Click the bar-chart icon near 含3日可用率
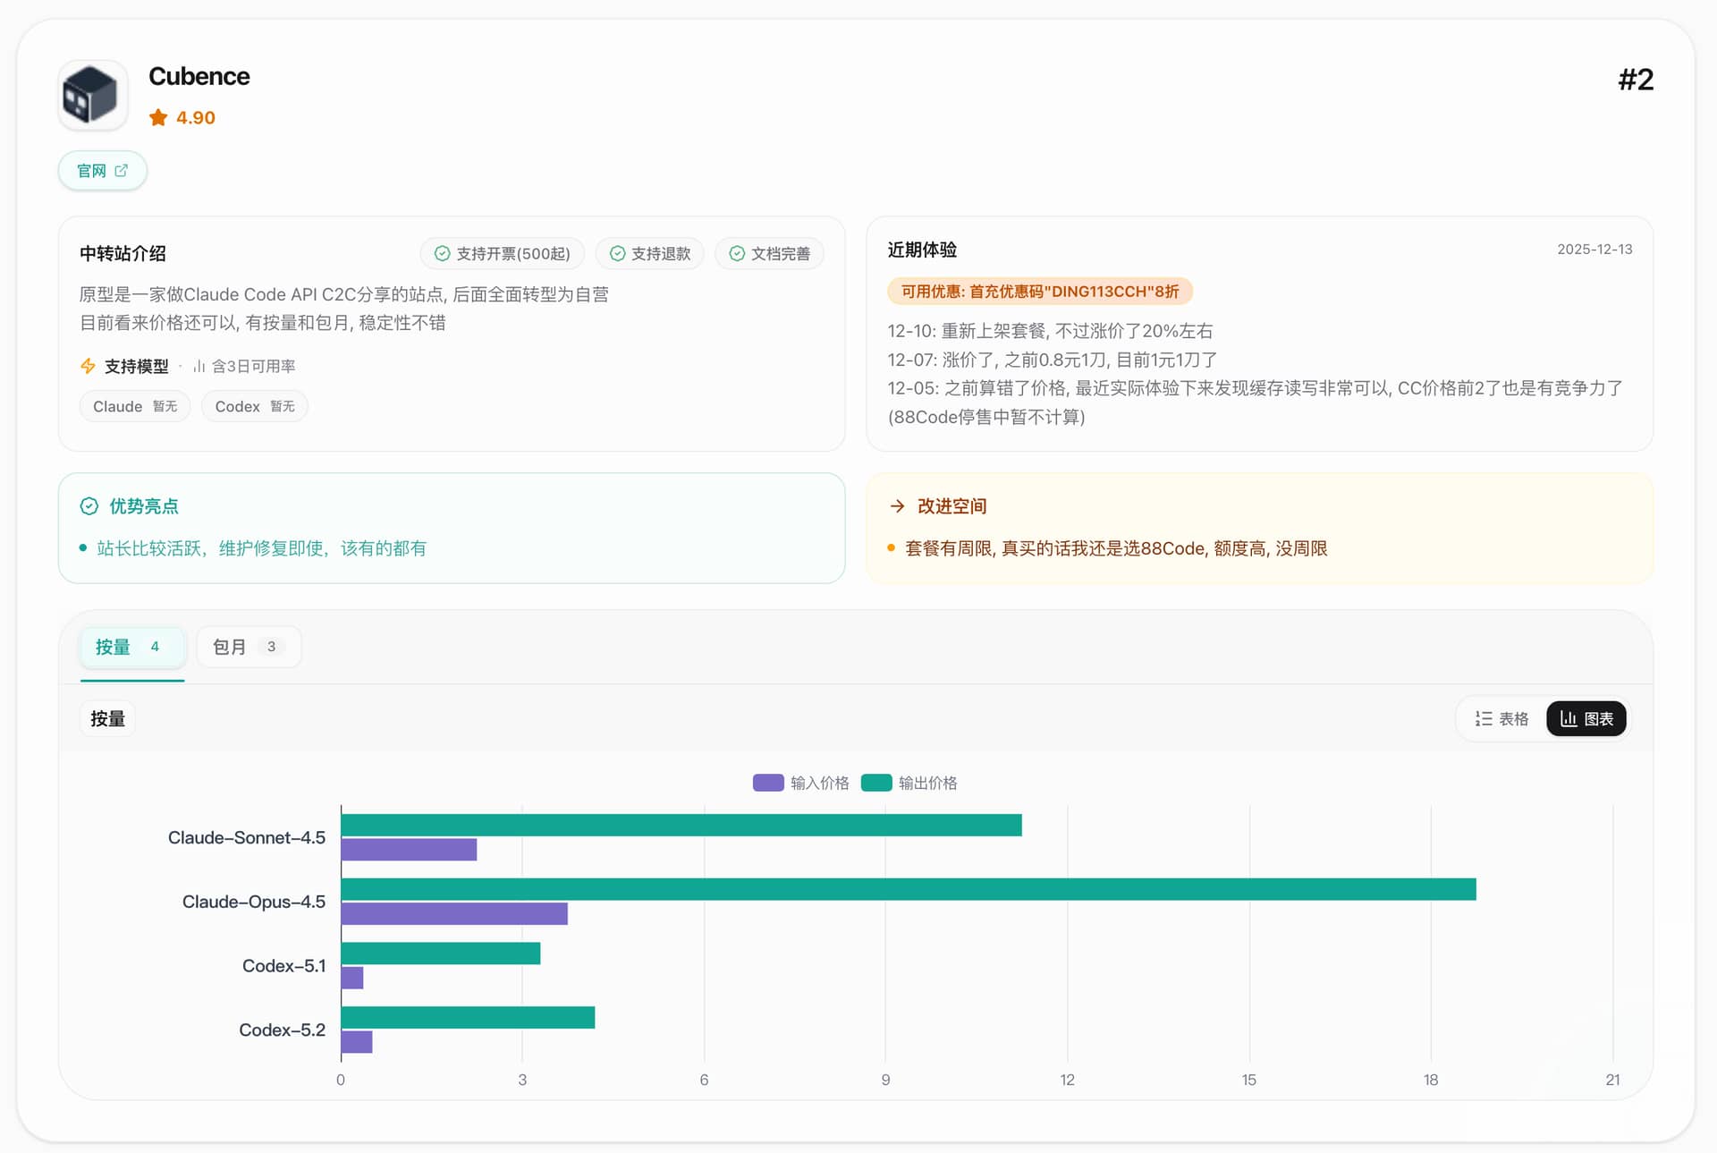 [199, 367]
